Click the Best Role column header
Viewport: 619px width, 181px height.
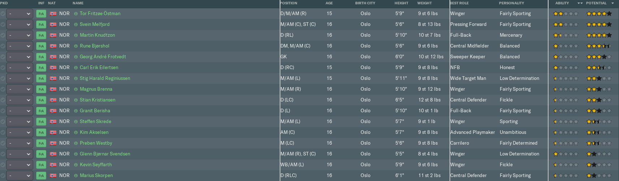459,3
